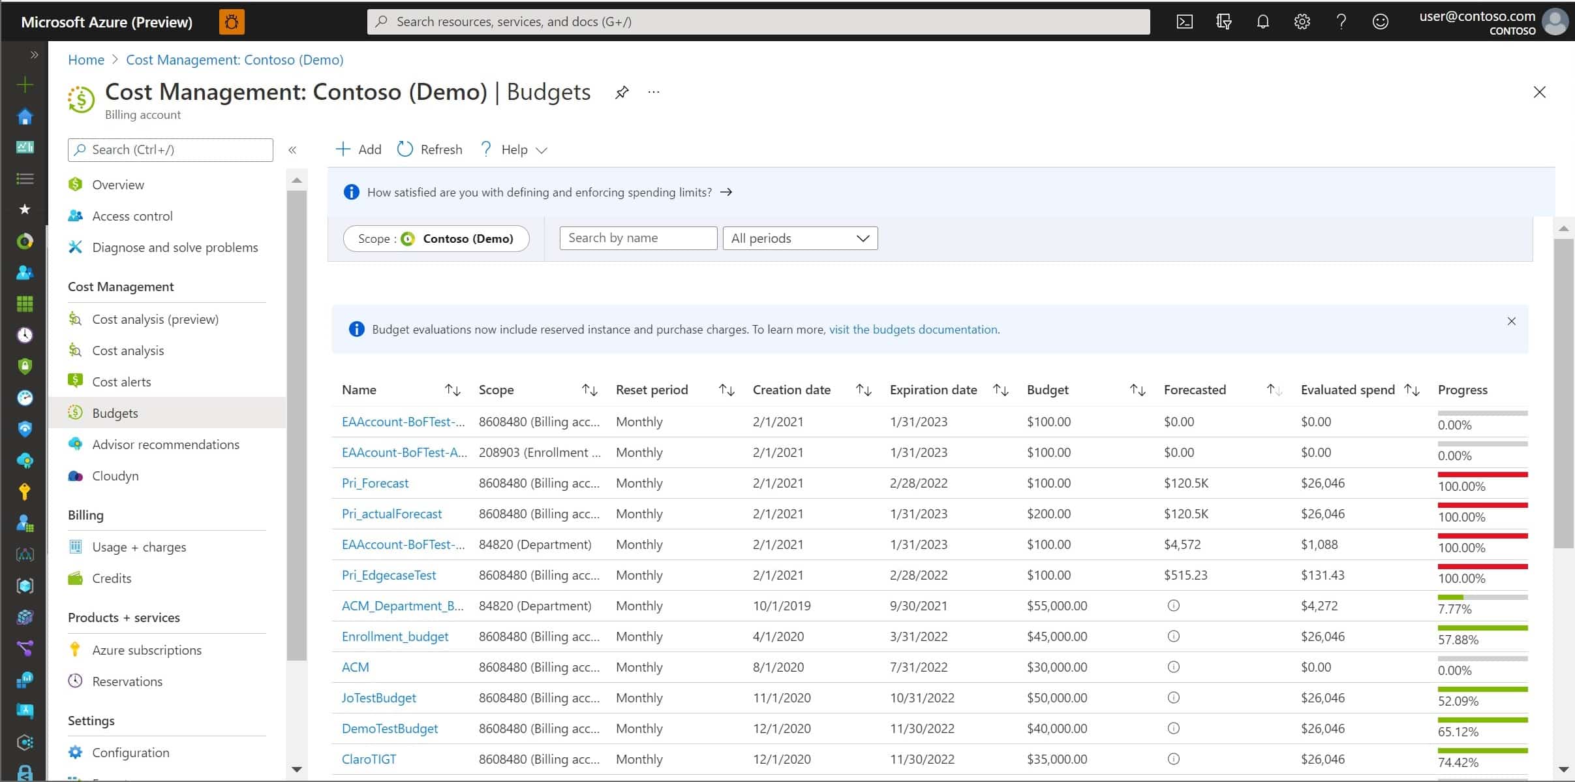The width and height of the screenshot is (1575, 782).
Task: Open All services list icon in rail
Action: pyautogui.click(x=25, y=178)
